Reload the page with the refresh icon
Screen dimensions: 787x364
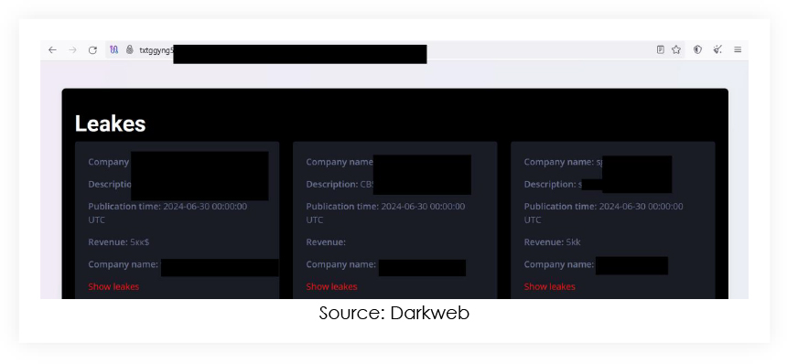(92, 49)
